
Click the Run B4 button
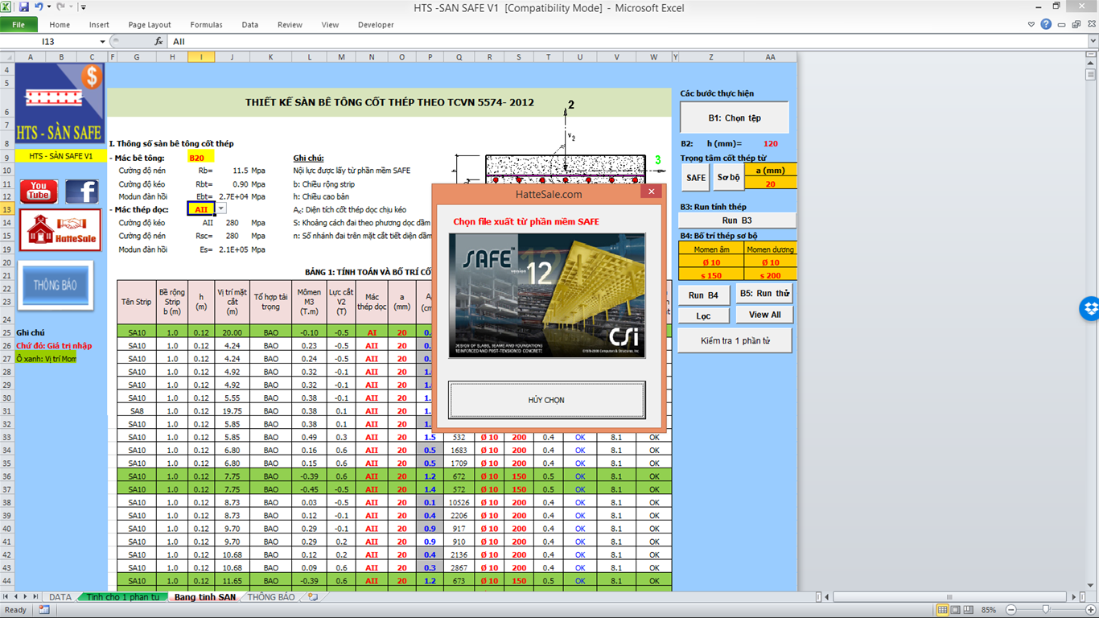click(x=704, y=295)
